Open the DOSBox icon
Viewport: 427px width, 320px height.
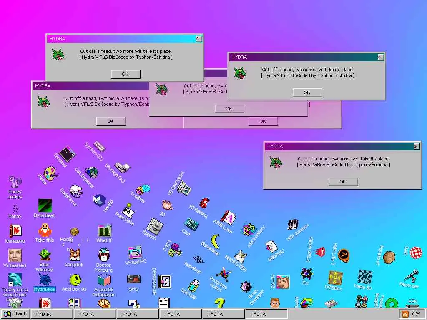[x=336, y=278]
